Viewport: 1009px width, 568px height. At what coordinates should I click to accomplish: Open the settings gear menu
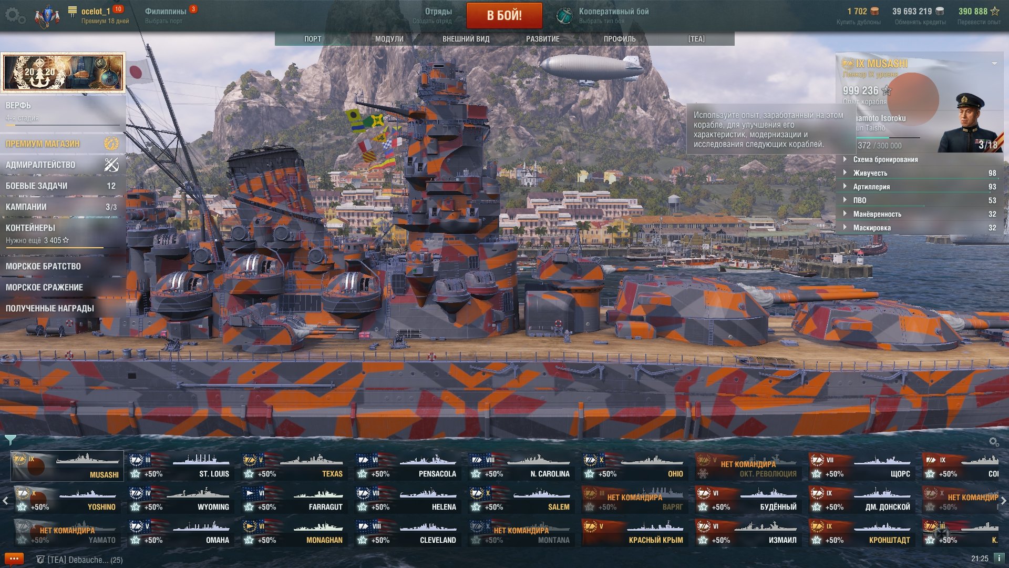(15, 15)
